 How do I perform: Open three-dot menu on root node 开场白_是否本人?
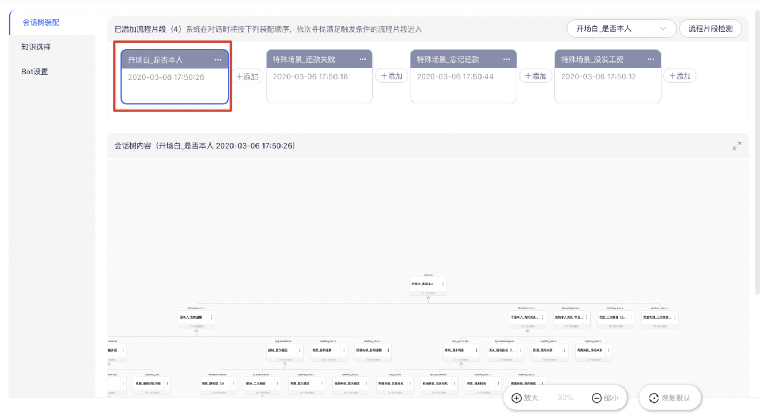point(443,284)
